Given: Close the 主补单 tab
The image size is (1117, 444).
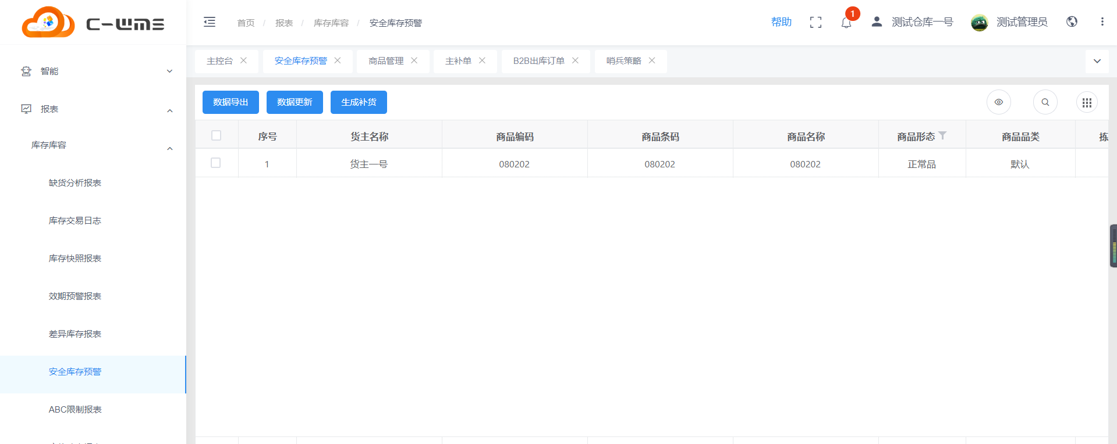Looking at the screenshot, I should click(x=482, y=60).
